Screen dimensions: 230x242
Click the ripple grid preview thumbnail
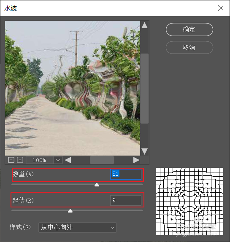189,202
